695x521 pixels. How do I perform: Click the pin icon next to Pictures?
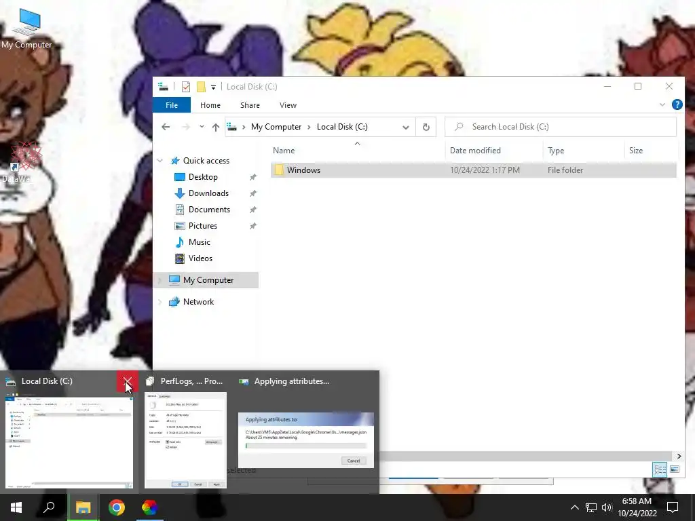tap(252, 226)
